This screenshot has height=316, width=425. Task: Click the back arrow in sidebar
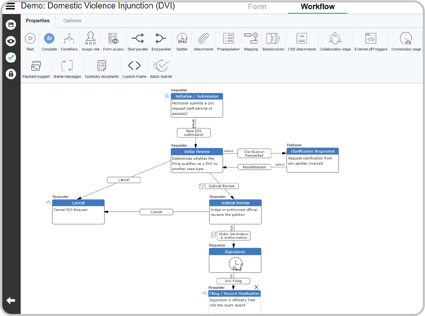pos(11,301)
